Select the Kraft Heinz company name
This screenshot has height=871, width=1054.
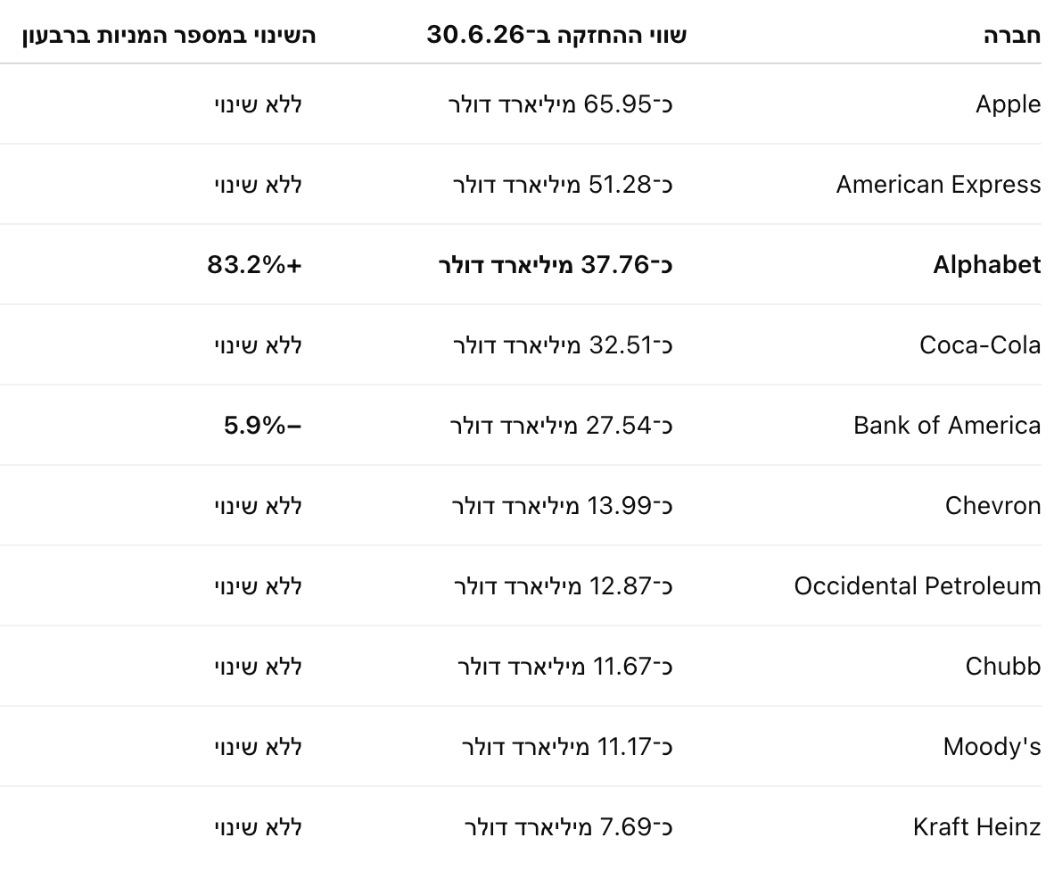point(976,826)
